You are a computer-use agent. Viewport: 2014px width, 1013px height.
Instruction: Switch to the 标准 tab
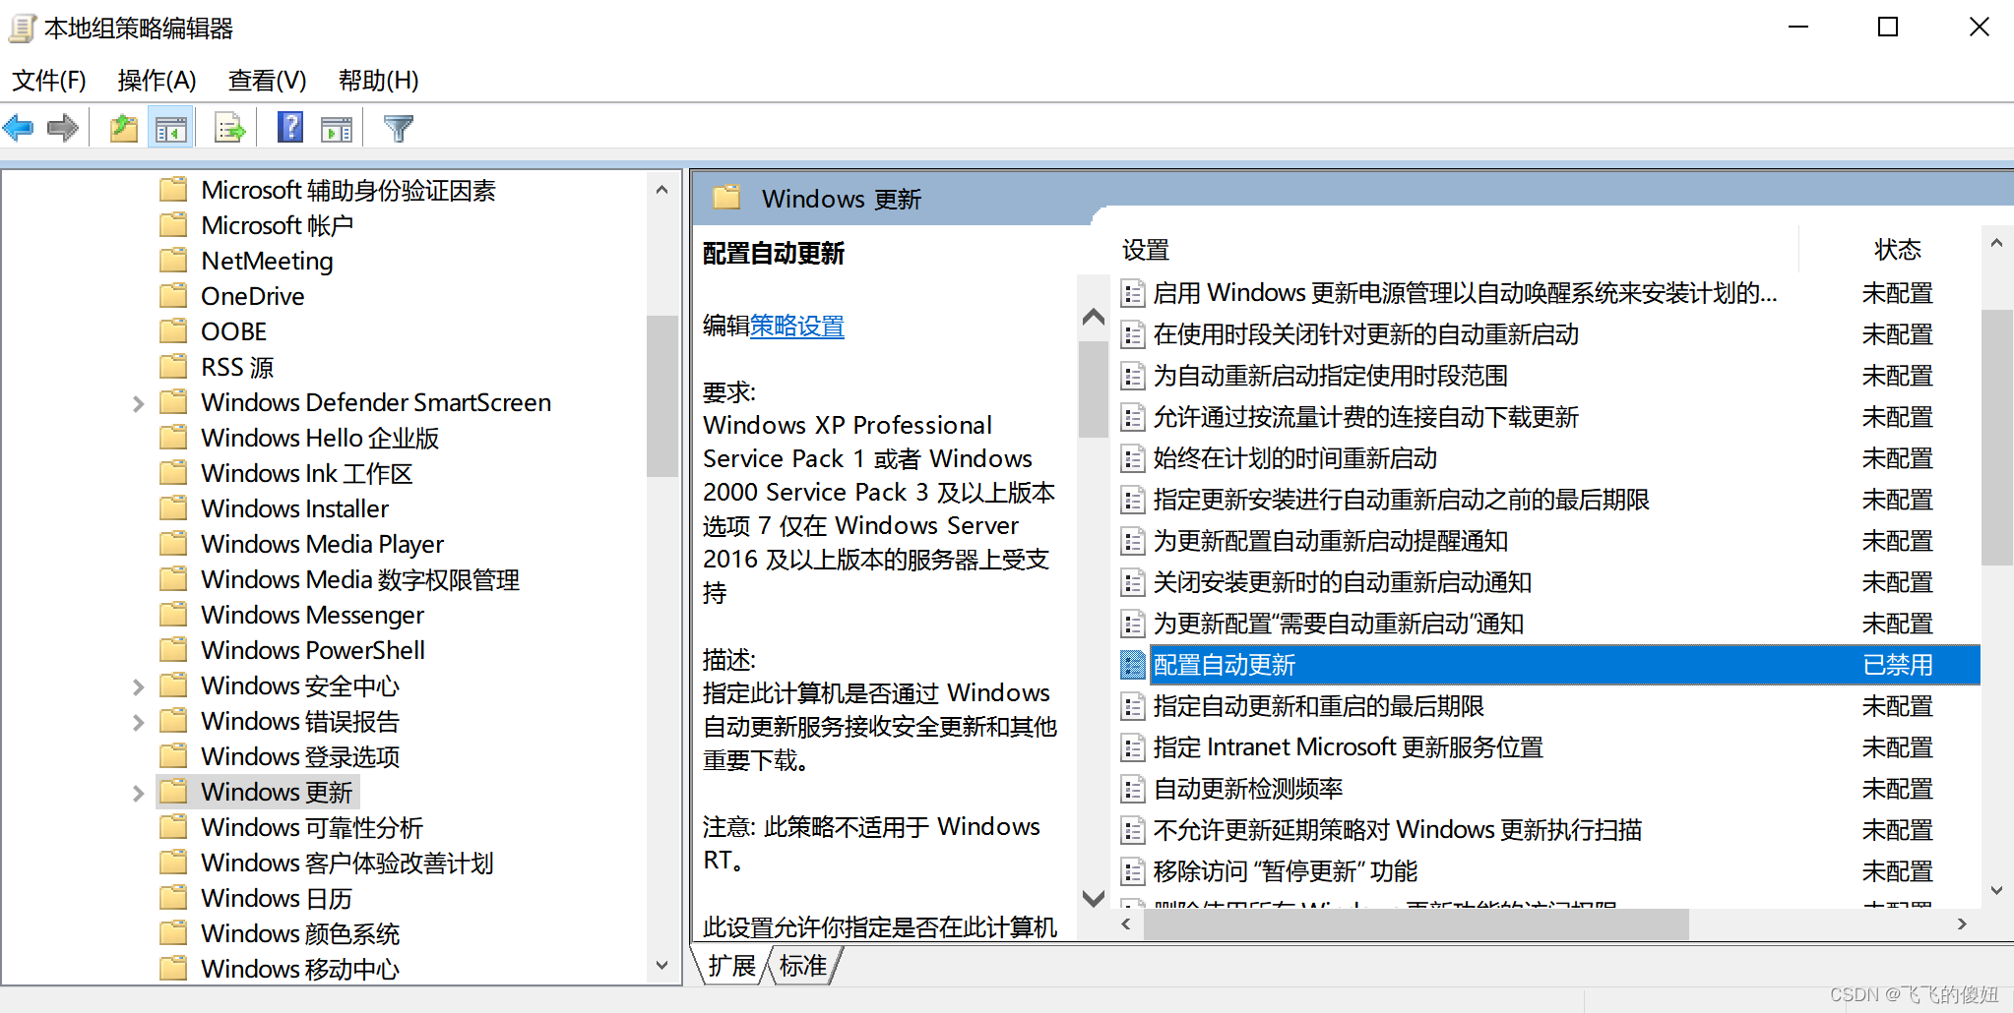(802, 966)
